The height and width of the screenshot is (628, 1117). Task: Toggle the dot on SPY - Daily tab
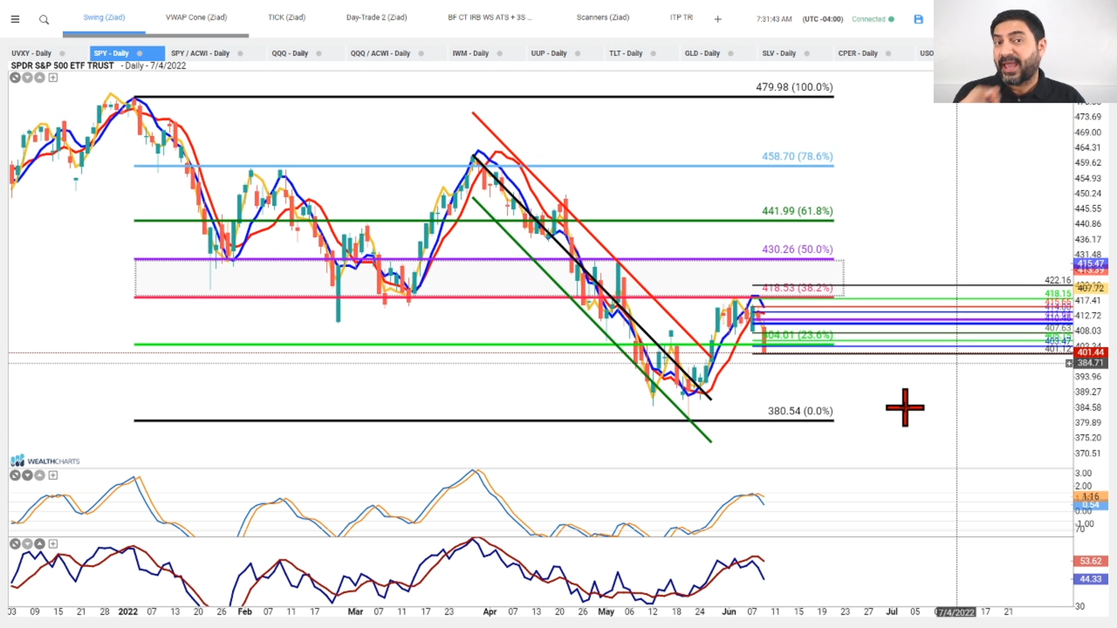point(140,53)
